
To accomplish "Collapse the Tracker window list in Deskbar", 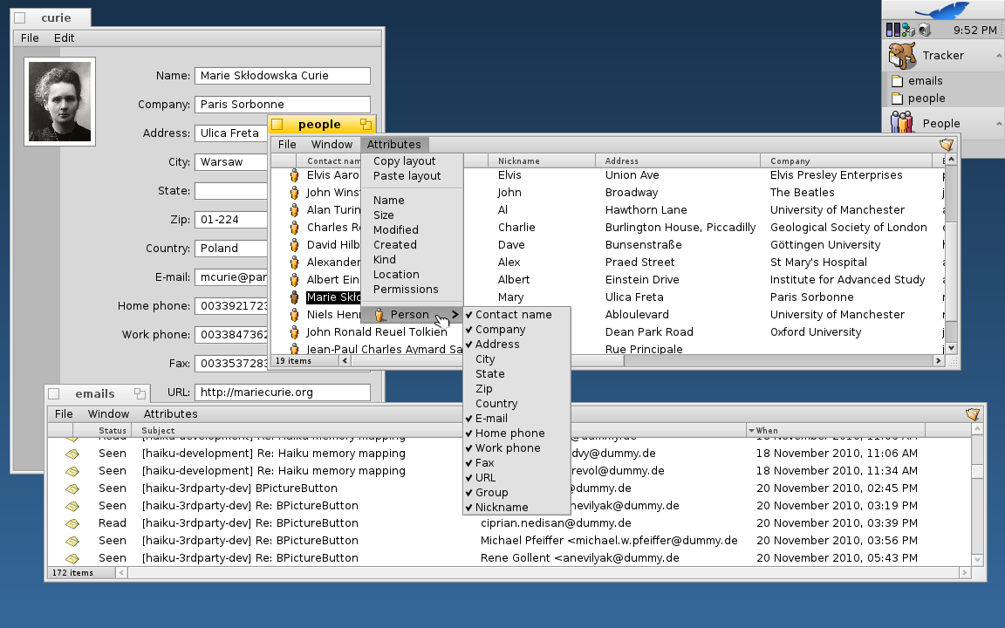I will (x=998, y=56).
